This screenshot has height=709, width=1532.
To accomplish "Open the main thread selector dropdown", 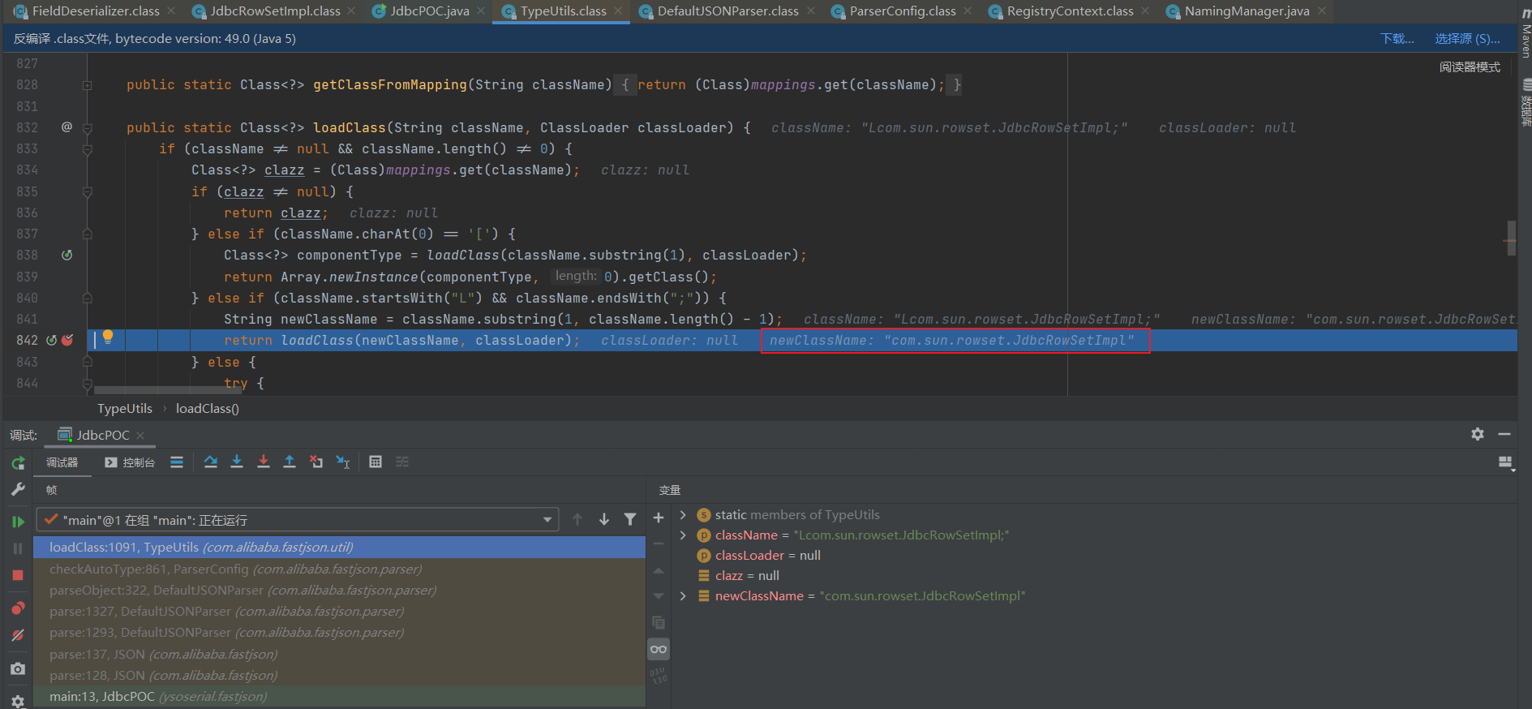I will click(547, 520).
